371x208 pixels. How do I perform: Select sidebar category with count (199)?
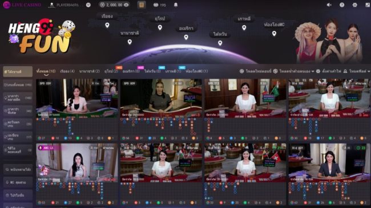pos(18,85)
